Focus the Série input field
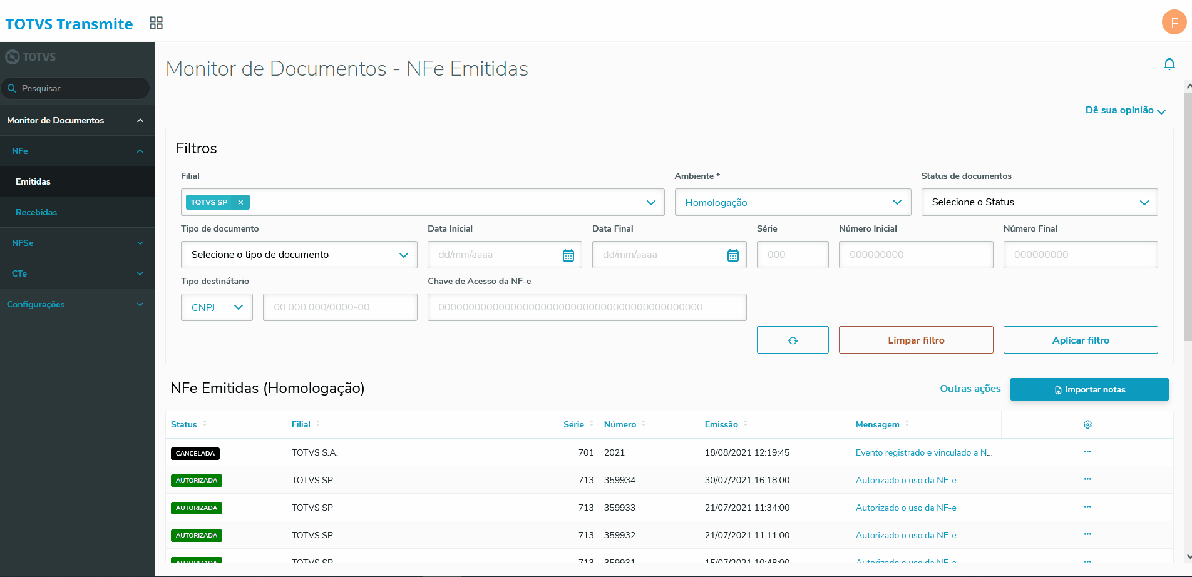 [x=793, y=255]
